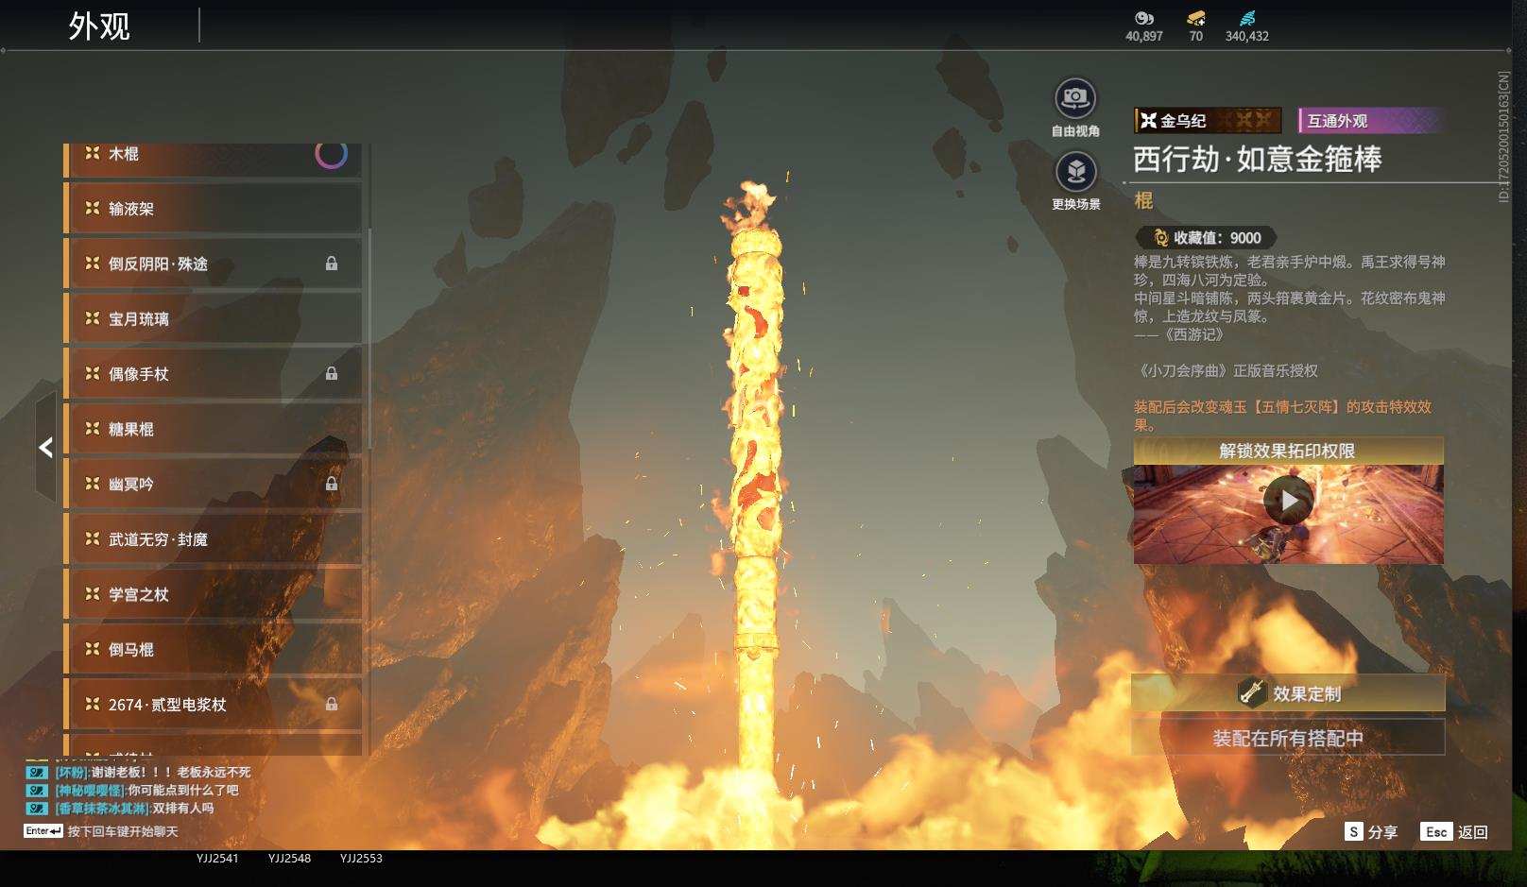This screenshot has width=1527, height=887.
Task: Click the pattern icon beside 学宫之杖
Action: (x=93, y=594)
